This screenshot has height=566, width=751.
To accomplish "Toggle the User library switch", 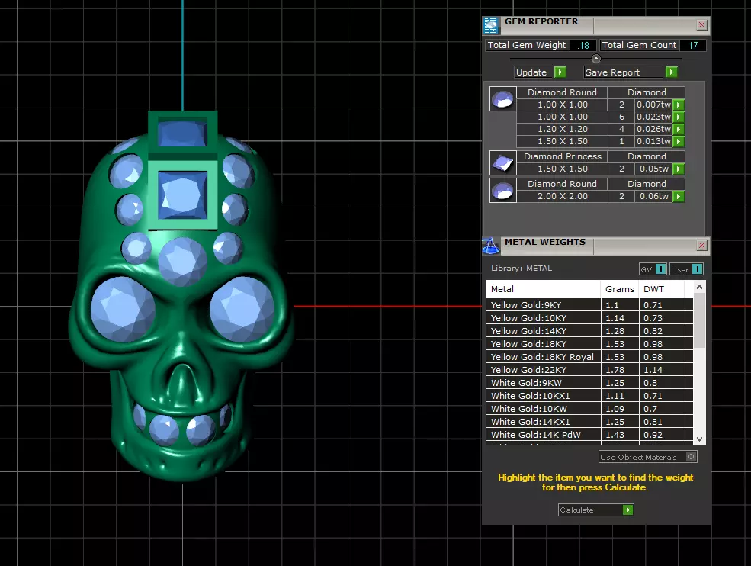I will (698, 269).
